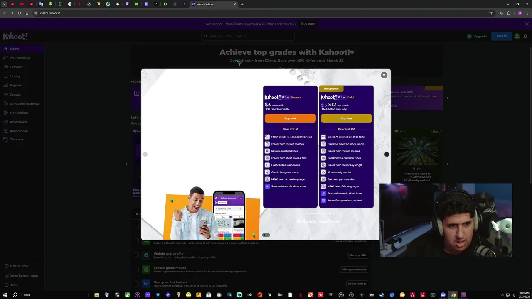Open Home in Kahoot sidebar

(22, 49)
